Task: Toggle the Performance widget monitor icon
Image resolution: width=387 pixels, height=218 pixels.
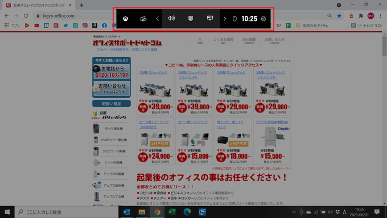Action: click(210, 18)
